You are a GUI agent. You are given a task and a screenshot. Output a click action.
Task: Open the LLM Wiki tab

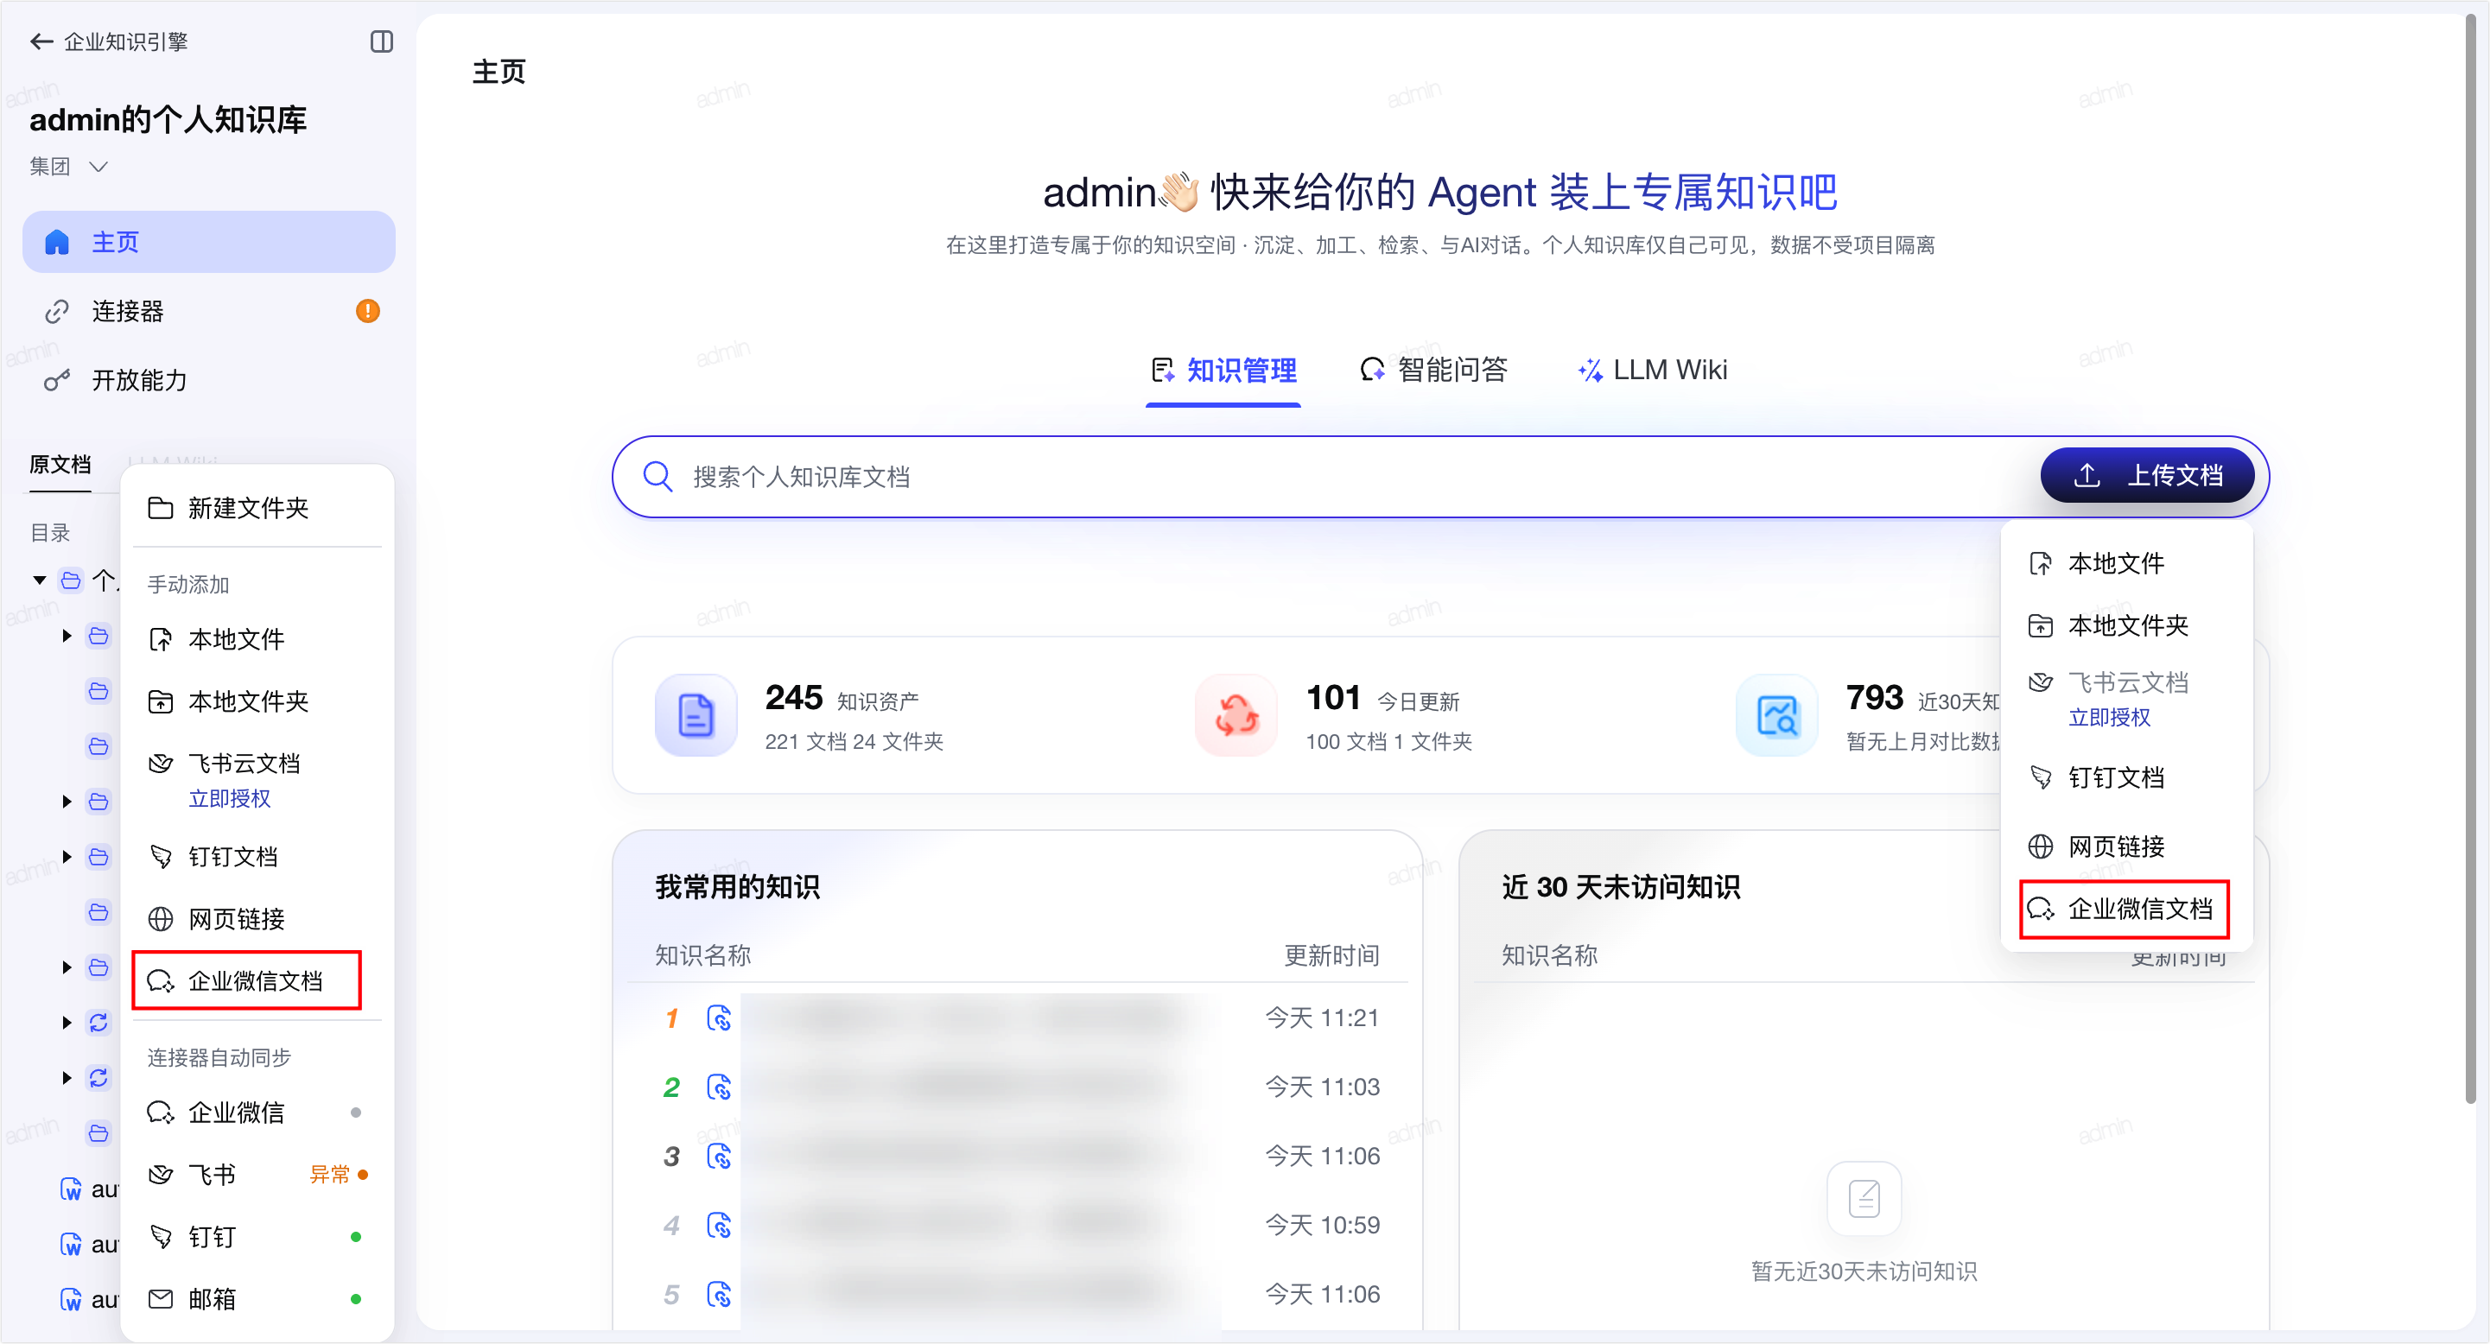tap(1652, 370)
